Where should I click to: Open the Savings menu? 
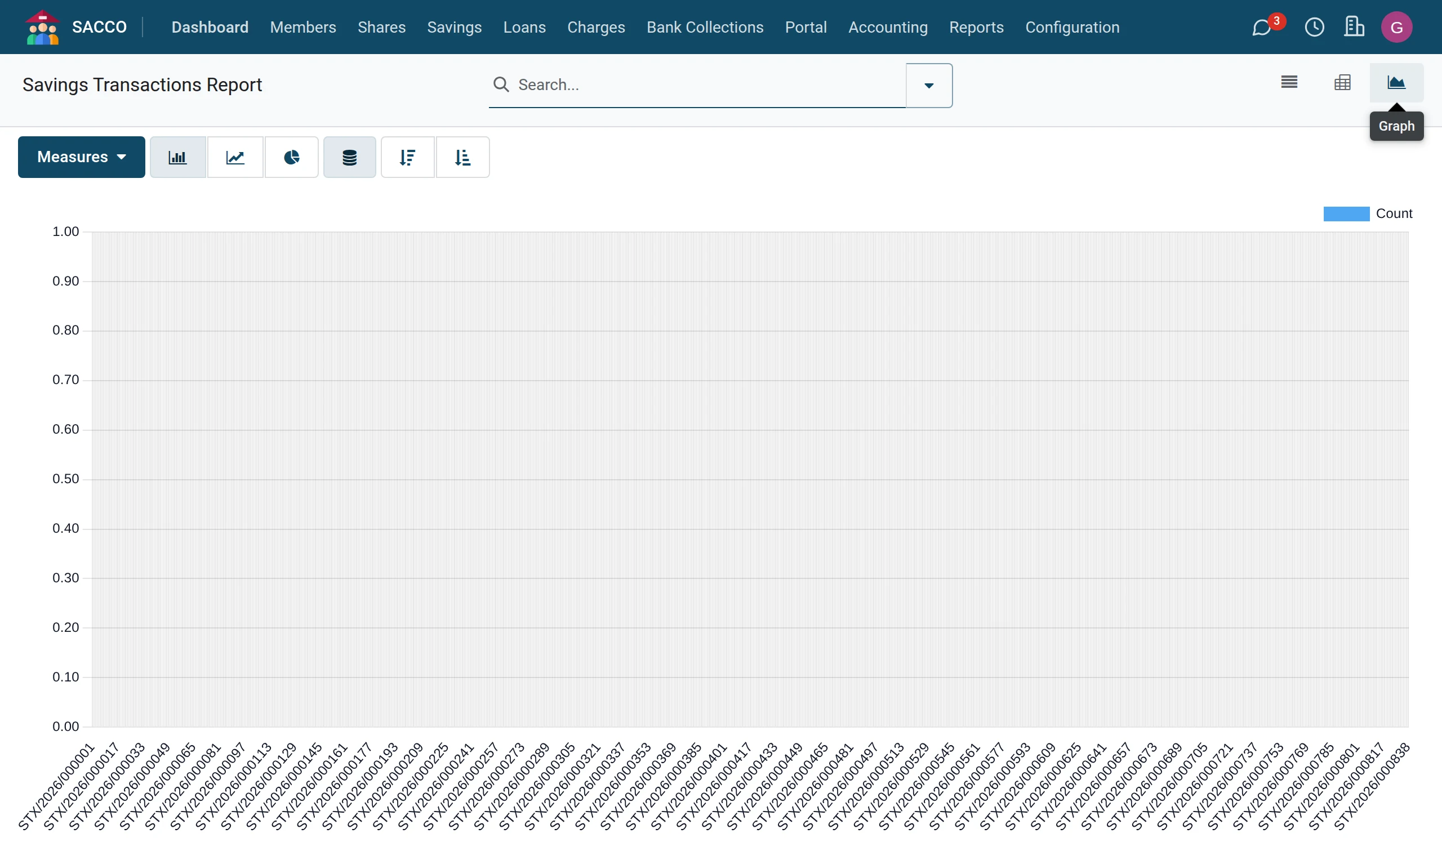pyautogui.click(x=455, y=27)
